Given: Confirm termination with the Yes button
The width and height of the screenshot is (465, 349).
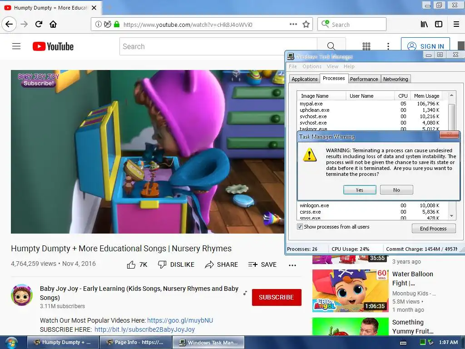Looking at the screenshot, I should click(x=360, y=190).
